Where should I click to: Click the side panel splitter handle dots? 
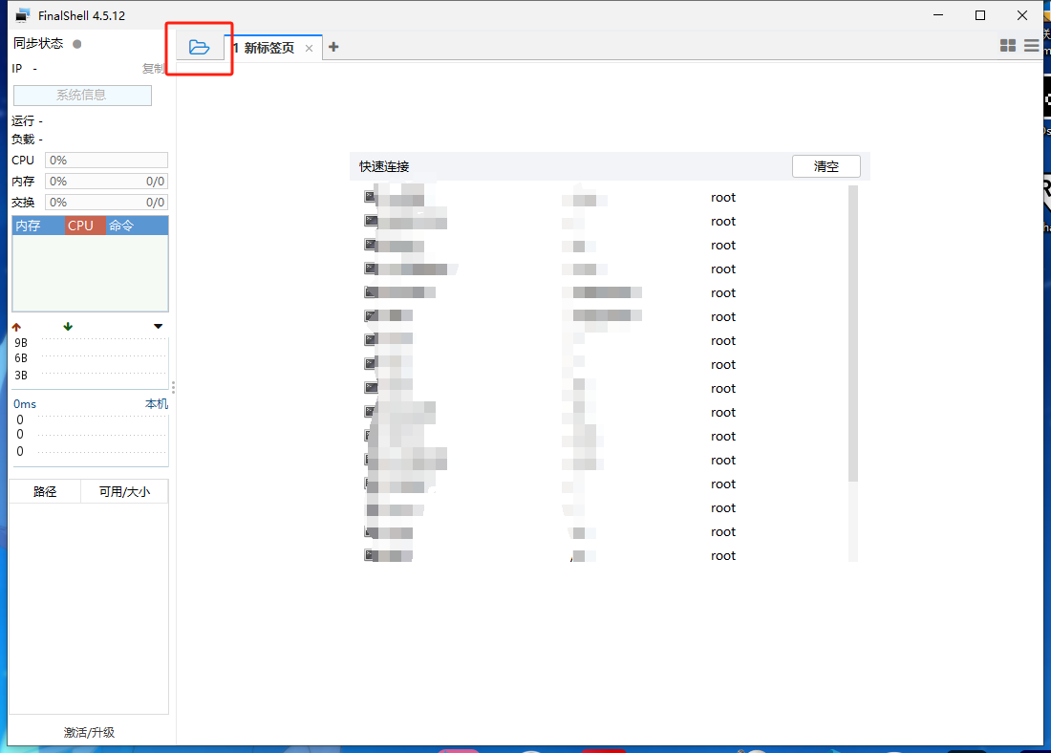173,388
